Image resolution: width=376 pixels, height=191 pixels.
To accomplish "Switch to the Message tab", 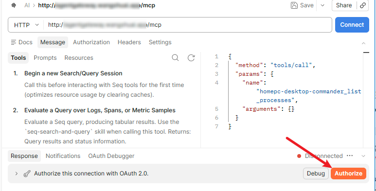I will pos(53,42).
